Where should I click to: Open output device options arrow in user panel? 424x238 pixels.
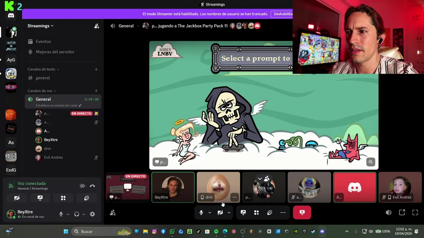pyautogui.click(x=83, y=214)
